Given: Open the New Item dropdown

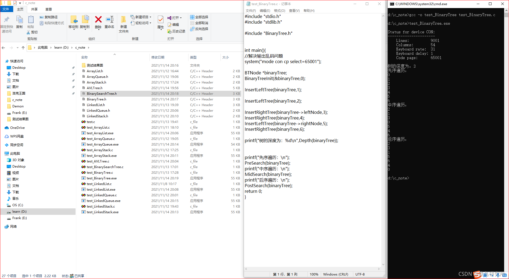Looking at the screenshot, I should click(141, 17).
